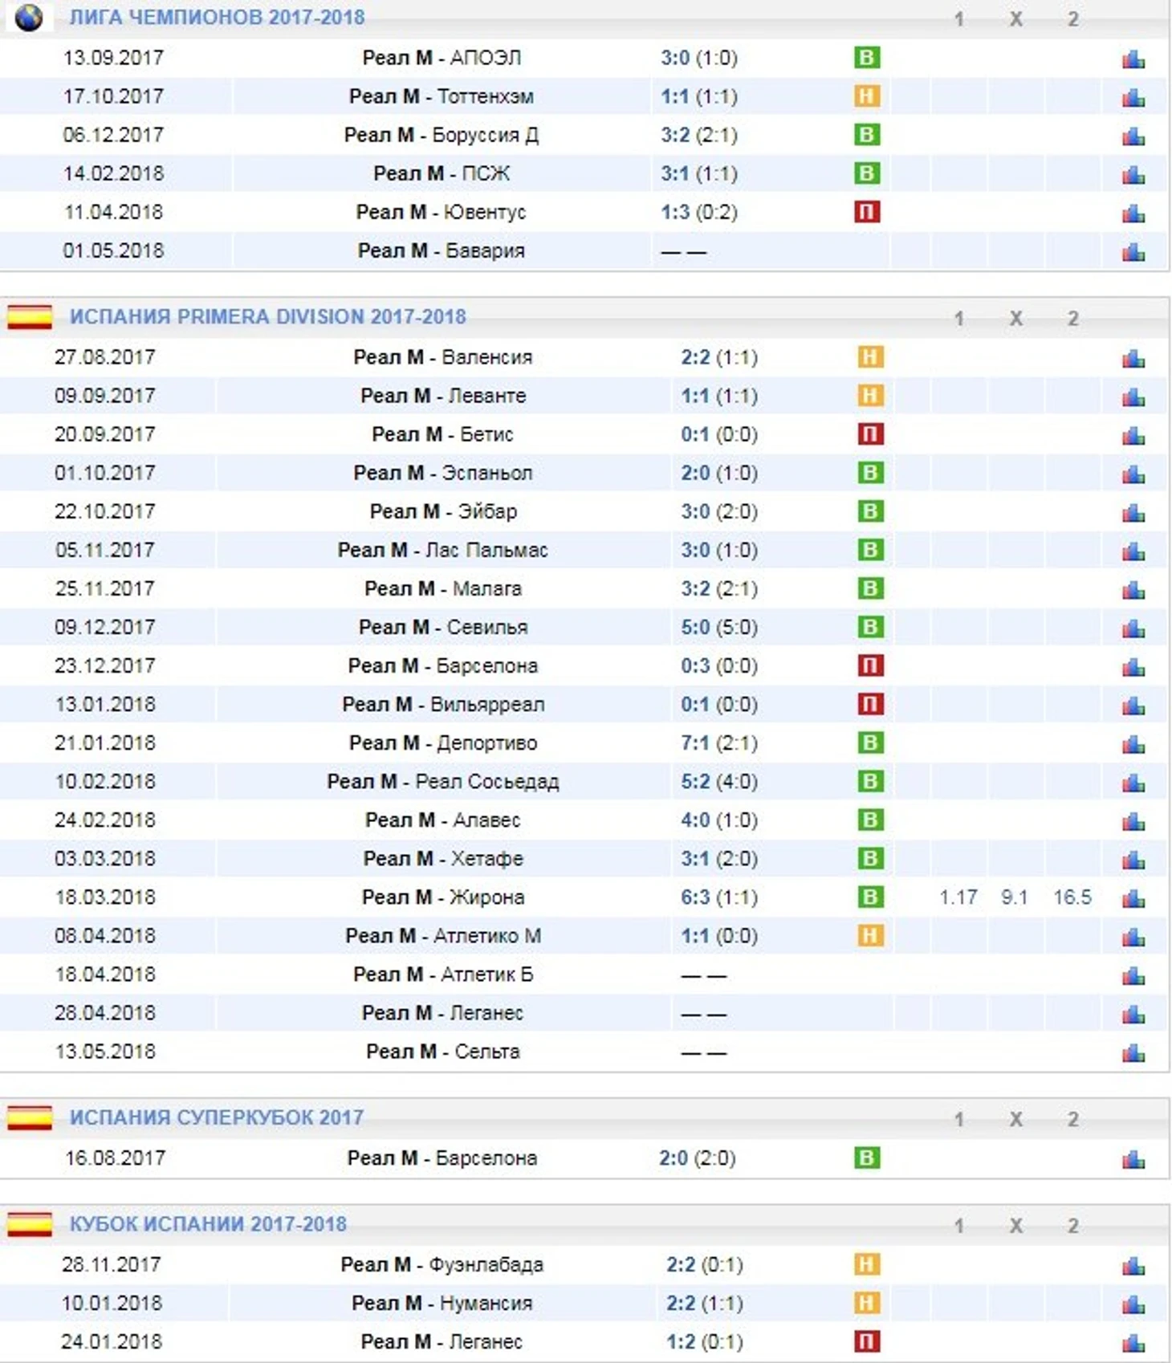Click red П badge in Бетис row
Screen dimensions: 1172x1363
[871, 434]
